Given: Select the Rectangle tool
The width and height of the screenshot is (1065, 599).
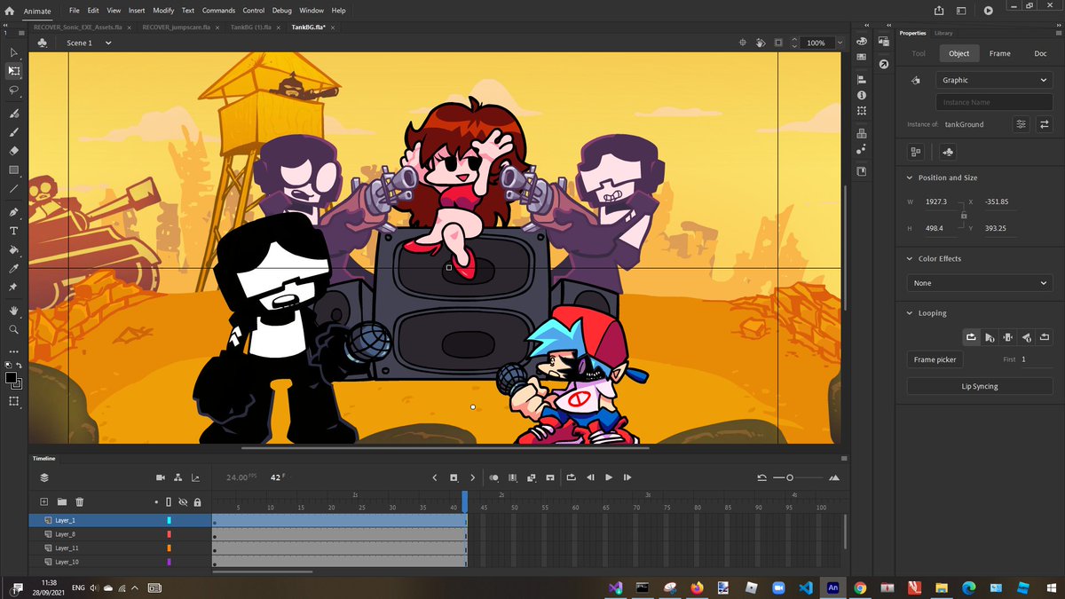Looking at the screenshot, I should pos(13,169).
